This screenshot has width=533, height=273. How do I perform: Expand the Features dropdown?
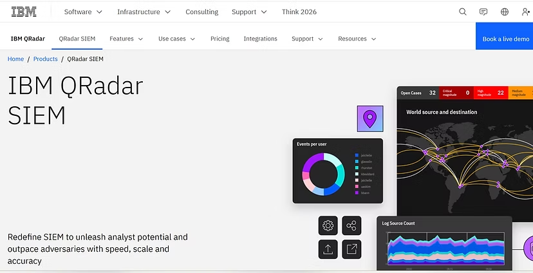click(126, 39)
